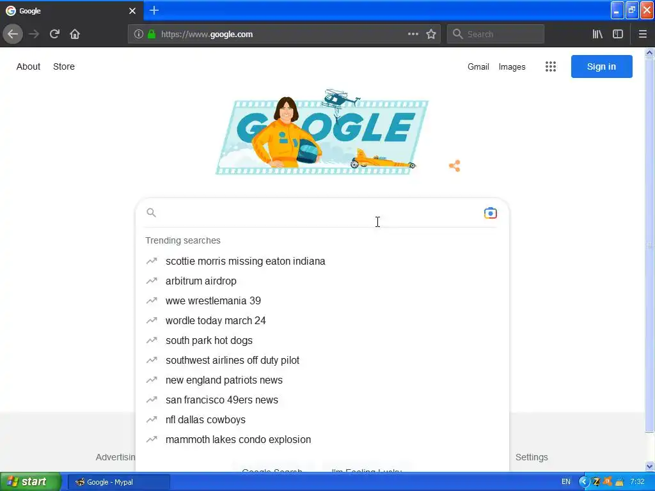Click the address bar URL
655x491 pixels.
[x=207, y=35]
